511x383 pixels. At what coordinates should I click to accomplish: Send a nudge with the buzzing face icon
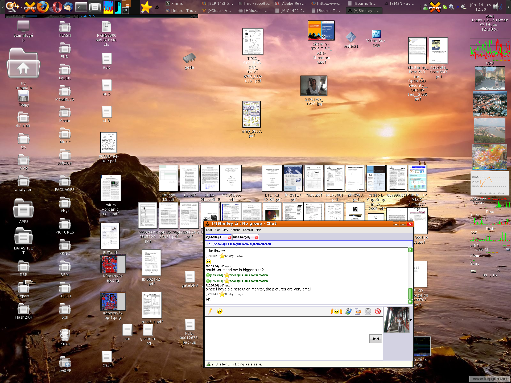(336, 311)
